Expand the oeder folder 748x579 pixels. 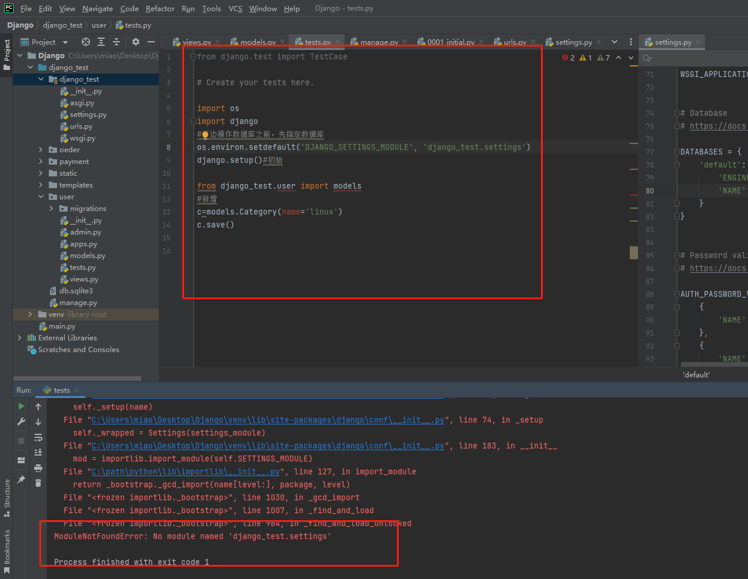coord(41,149)
